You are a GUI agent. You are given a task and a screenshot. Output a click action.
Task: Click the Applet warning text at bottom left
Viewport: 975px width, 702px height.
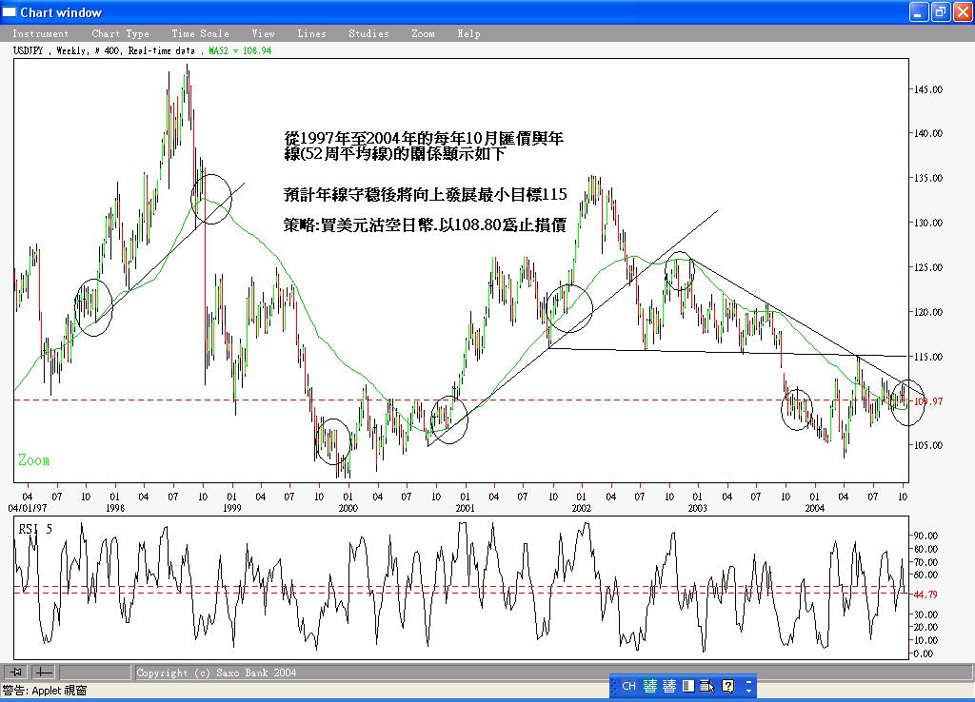click(45, 691)
